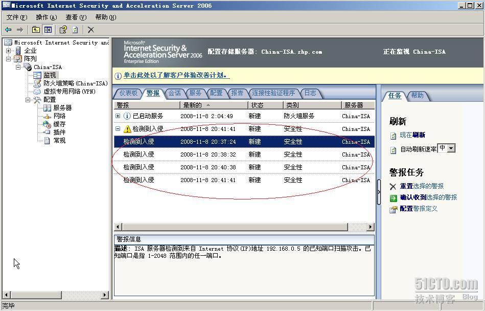
Task: Click the alerts list horizontal scrollbar left arrow
Action: (x=118, y=227)
